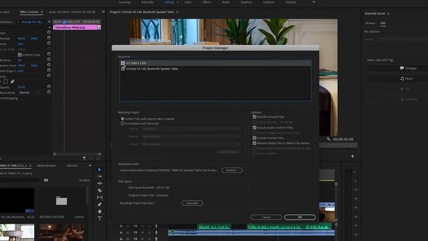Click Cancel in Project Manager
428x241 pixels.
(266, 217)
